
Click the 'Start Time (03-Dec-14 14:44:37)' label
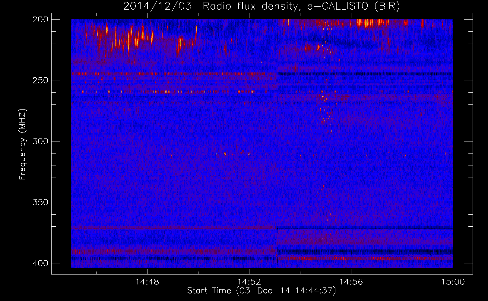pos(261,291)
